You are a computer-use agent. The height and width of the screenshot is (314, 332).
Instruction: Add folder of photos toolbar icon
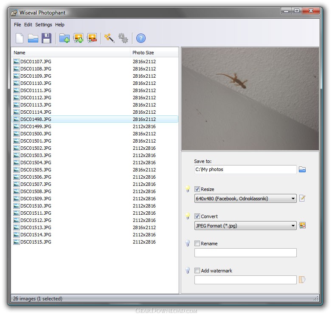click(65, 38)
